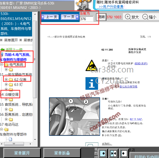The width and height of the screenshot is (159, 158).
Task: Select the 车身附件与零部件 tree label
Action: (x=13, y=134)
